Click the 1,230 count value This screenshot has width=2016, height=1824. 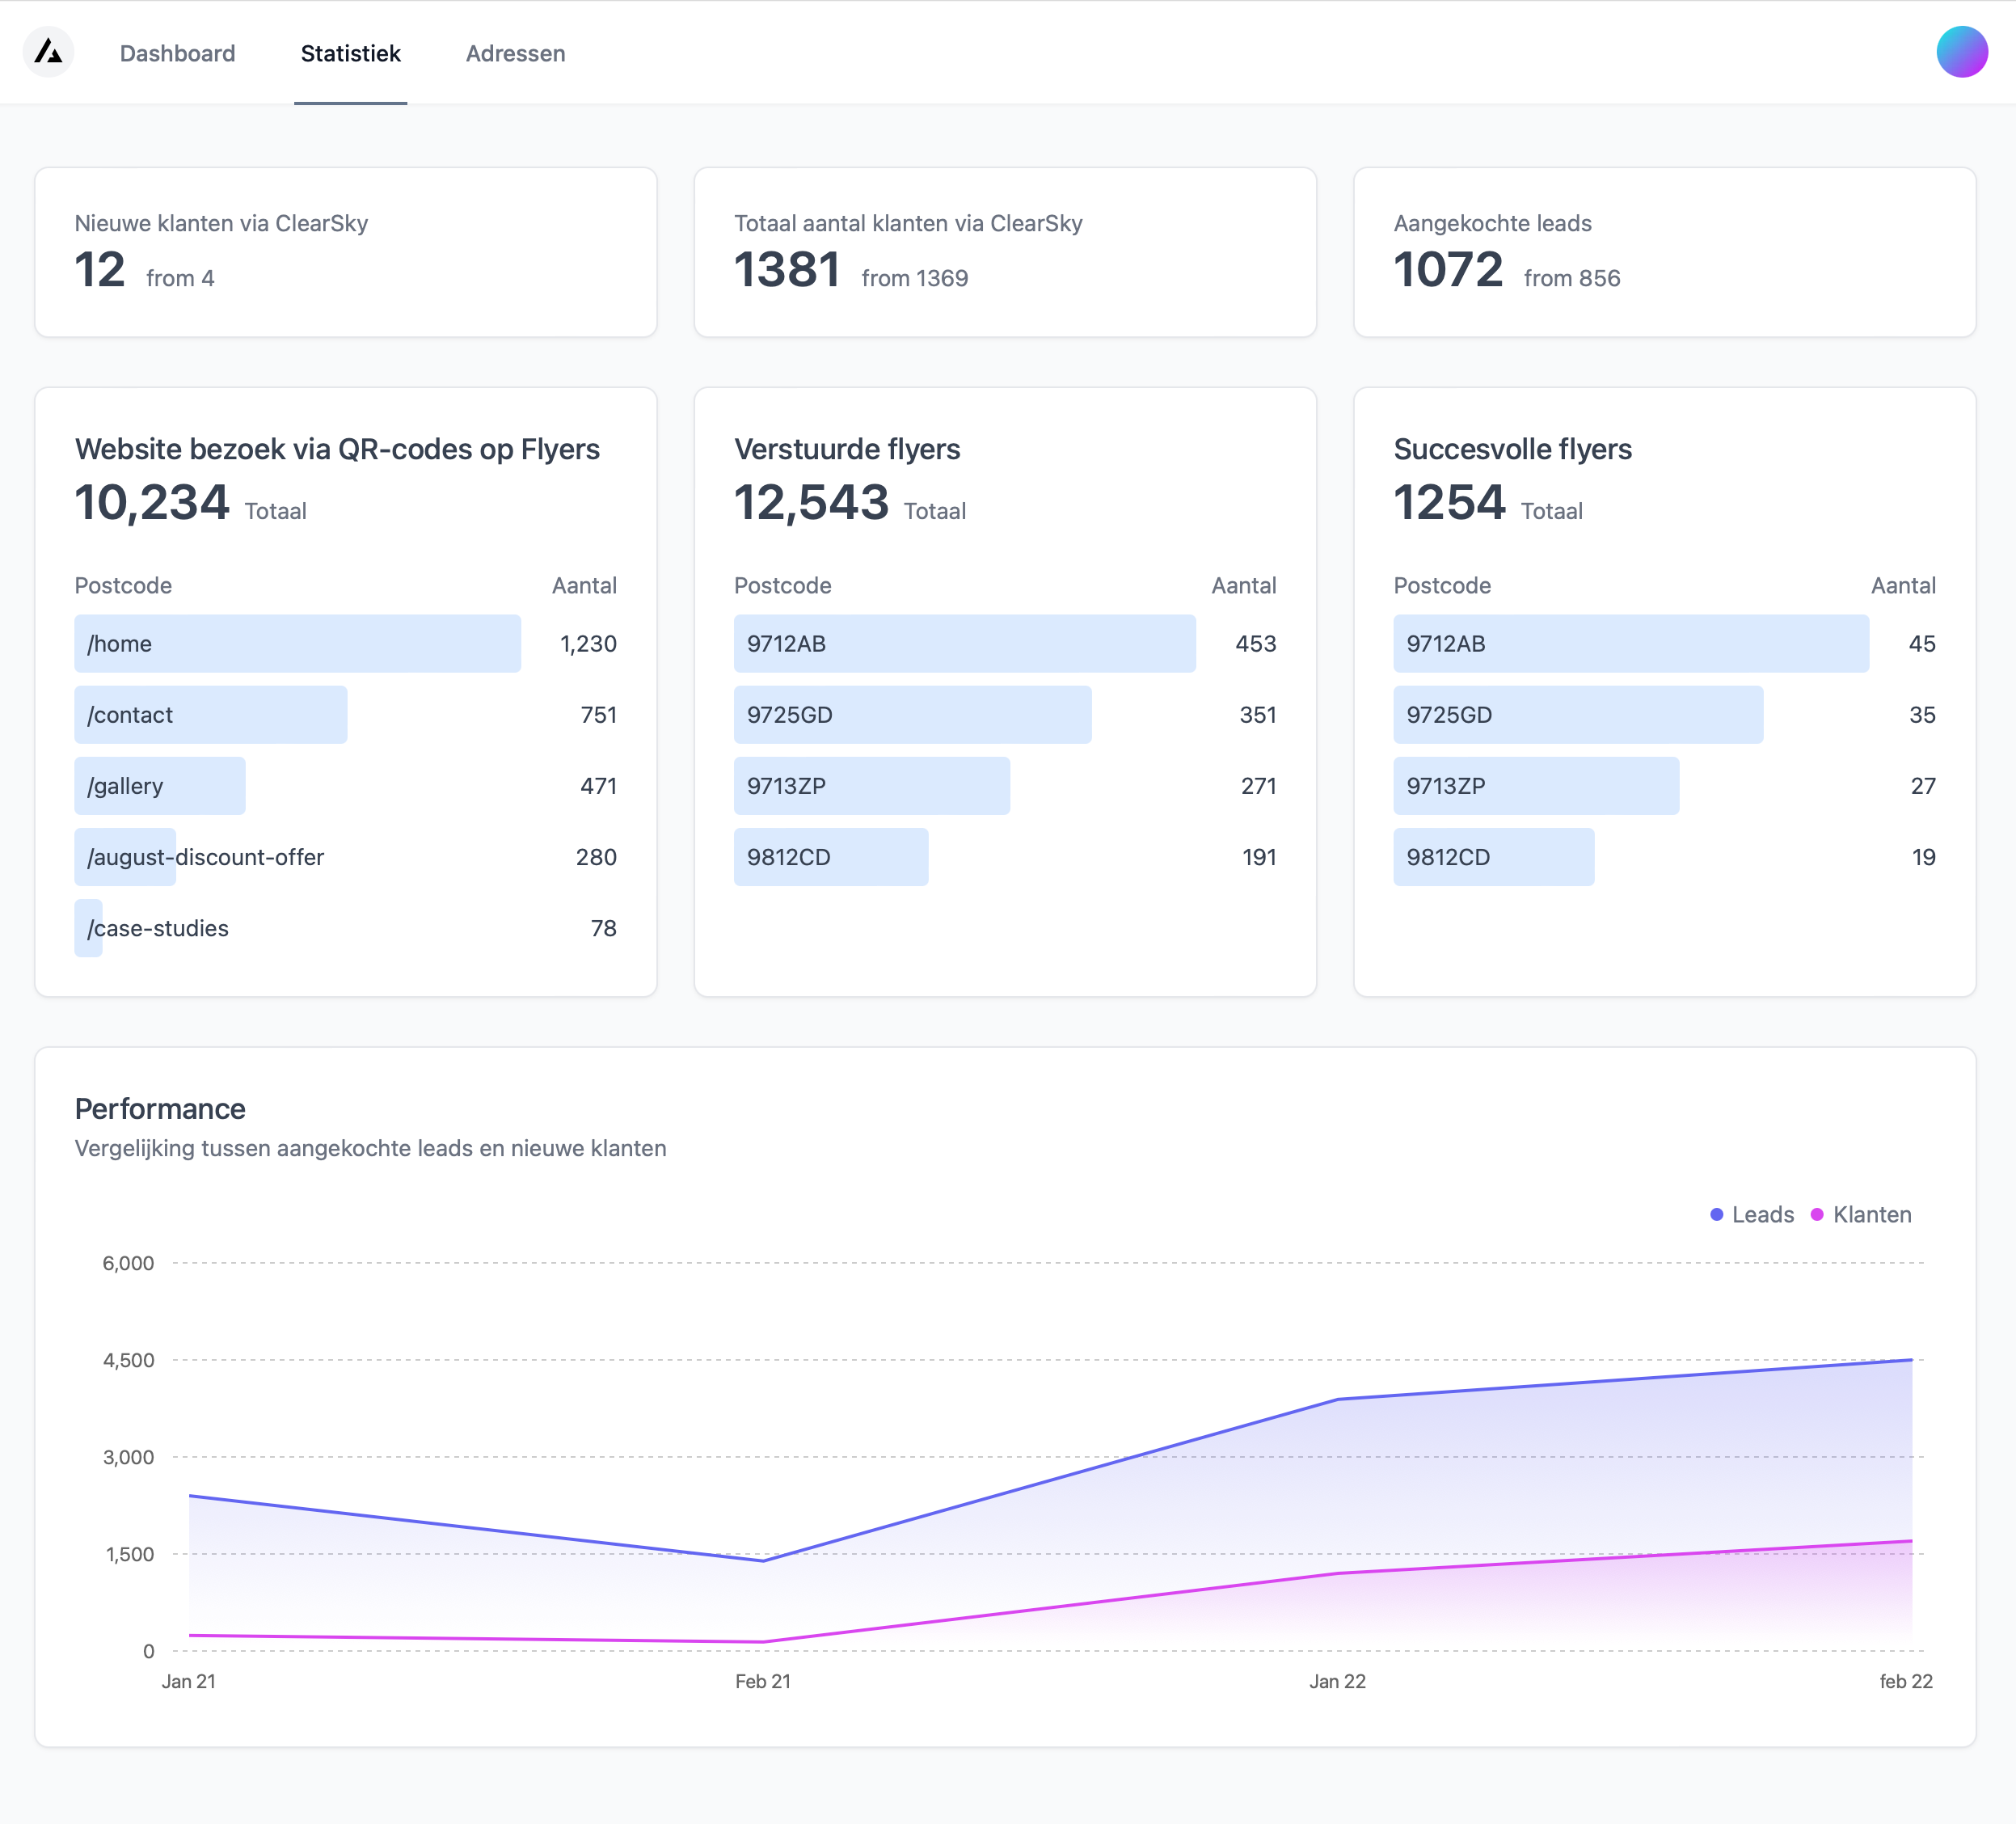588,643
